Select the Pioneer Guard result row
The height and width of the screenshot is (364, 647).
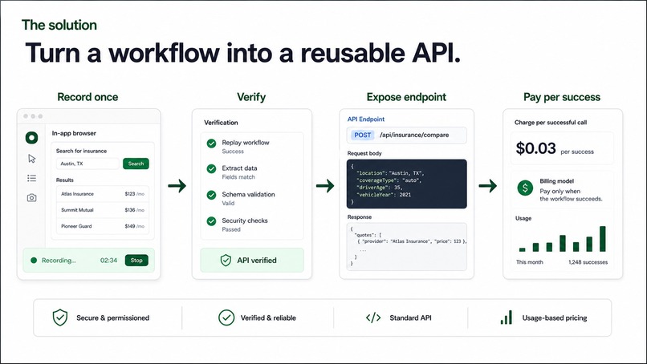tap(103, 226)
